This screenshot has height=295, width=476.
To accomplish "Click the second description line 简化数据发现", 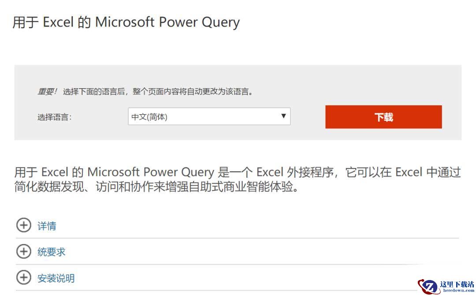I will tap(156, 187).
